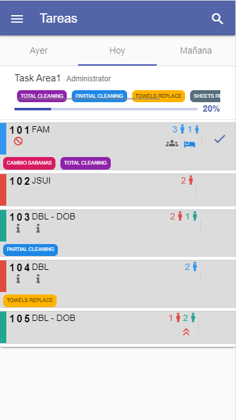Click the prohibited sign icon on room 101
Screen dimensions: 236x420
pyautogui.click(x=18, y=141)
